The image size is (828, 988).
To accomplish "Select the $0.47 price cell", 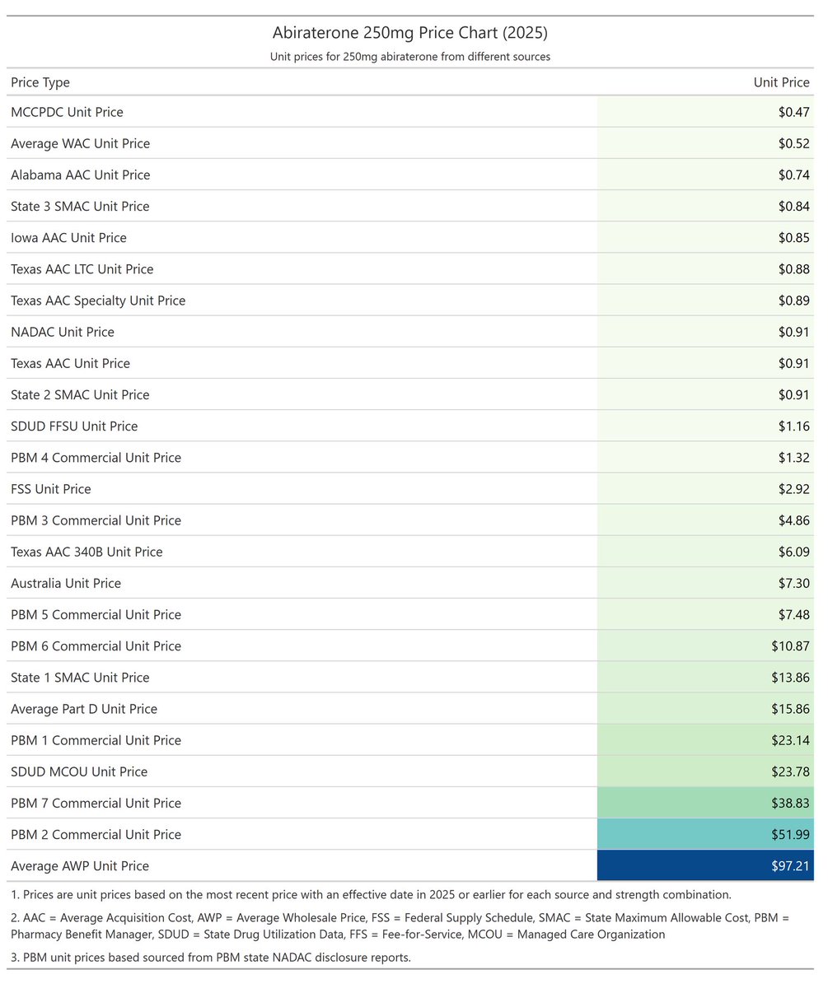I will [x=705, y=112].
